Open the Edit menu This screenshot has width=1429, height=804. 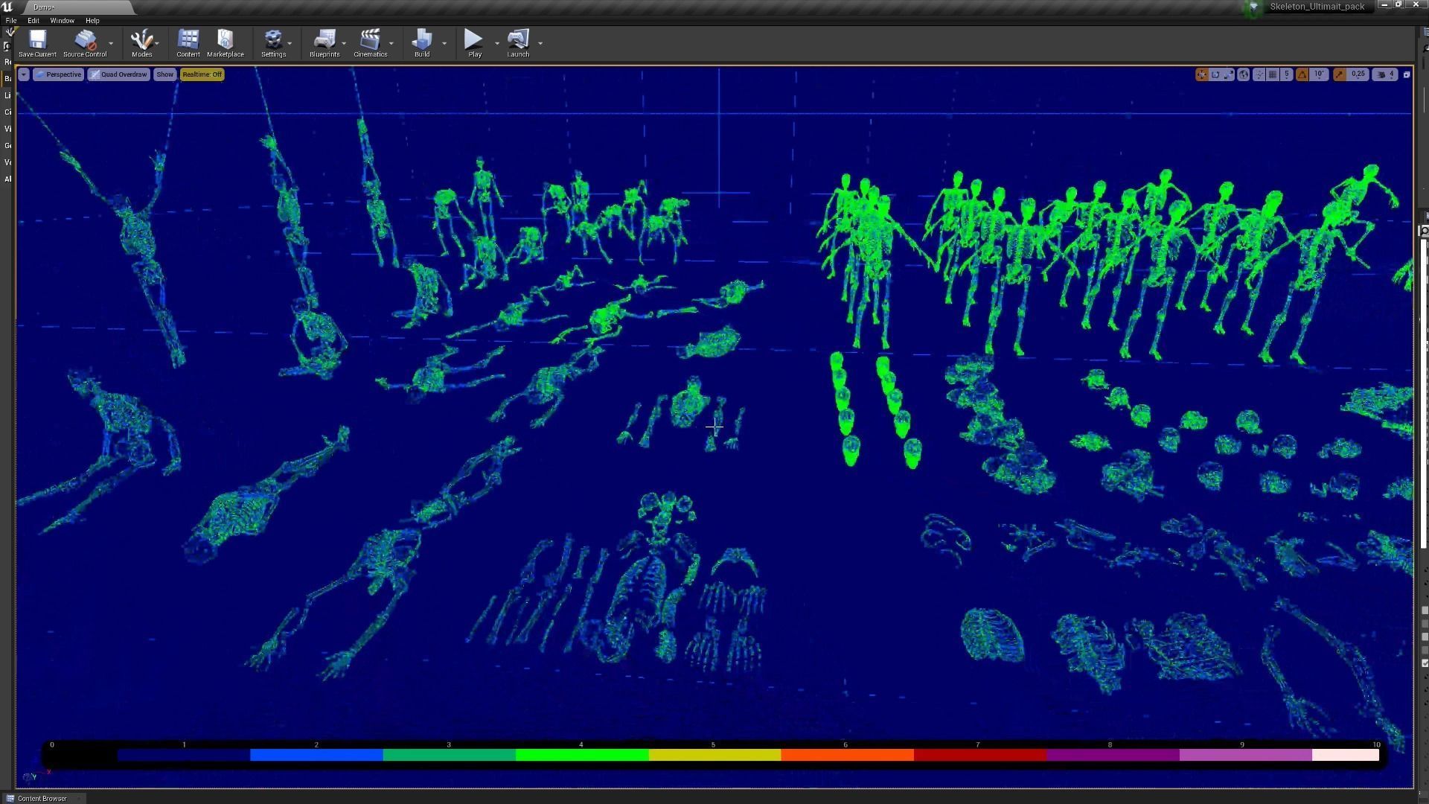click(33, 21)
